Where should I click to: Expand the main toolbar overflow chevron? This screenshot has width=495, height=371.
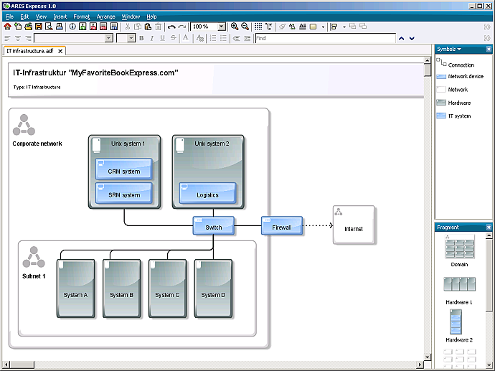487,27
